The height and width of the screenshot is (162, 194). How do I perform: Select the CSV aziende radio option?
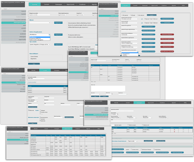tap(122, 15)
